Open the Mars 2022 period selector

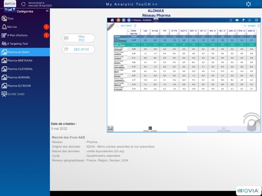[x=78, y=38]
